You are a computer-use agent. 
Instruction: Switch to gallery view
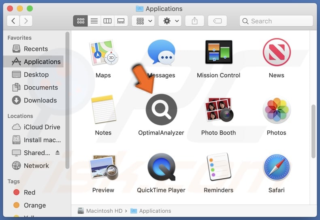point(121,21)
